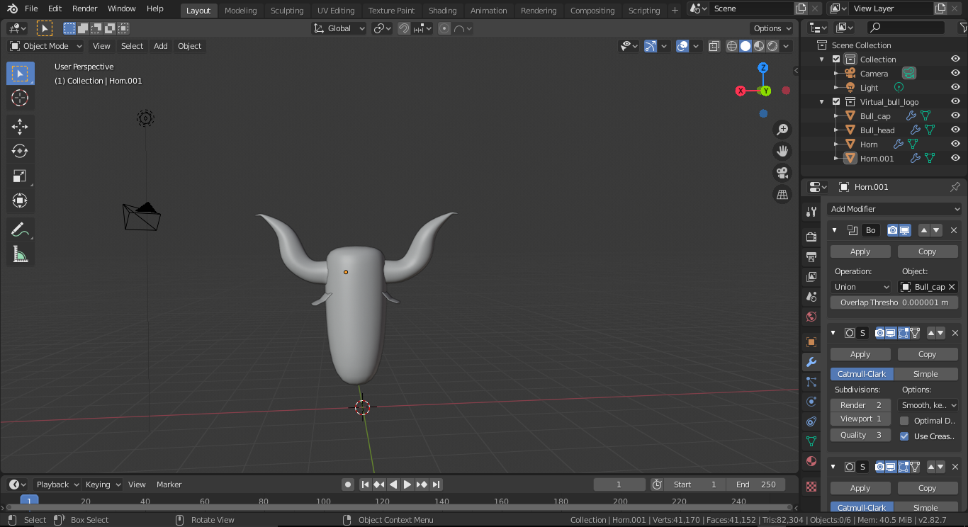This screenshot has height=527, width=968.
Task: Open the File menu
Action: pos(31,8)
